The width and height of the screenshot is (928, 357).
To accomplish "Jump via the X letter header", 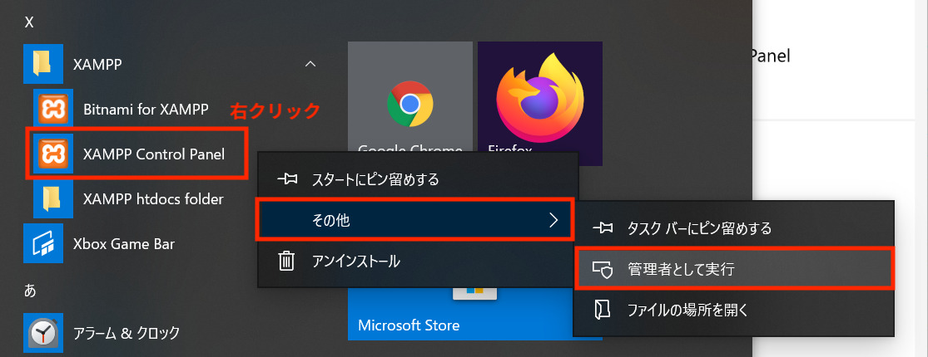I will tap(29, 23).
